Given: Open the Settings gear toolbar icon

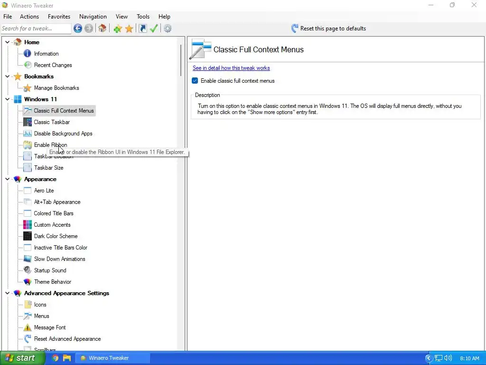Looking at the screenshot, I should 168,29.
